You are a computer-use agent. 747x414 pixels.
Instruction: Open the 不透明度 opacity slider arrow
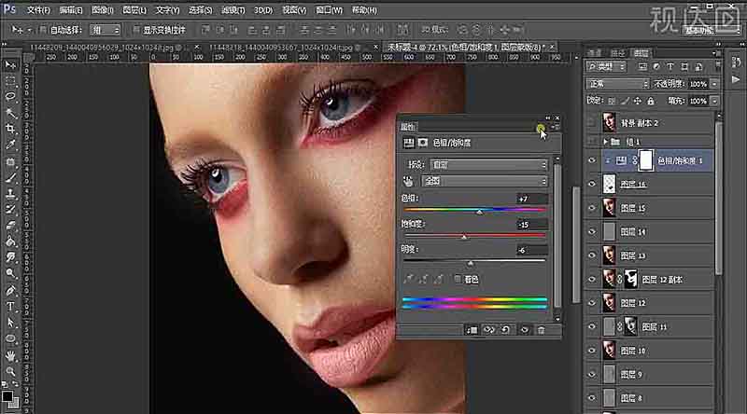[714, 84]
